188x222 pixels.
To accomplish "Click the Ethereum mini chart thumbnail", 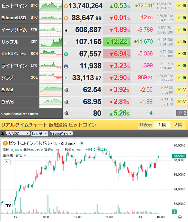I will 51,30.
